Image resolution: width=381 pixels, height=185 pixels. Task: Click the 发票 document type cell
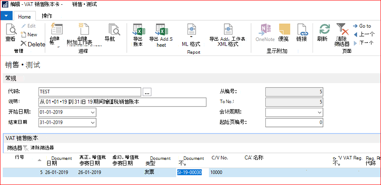coord(150,172)
